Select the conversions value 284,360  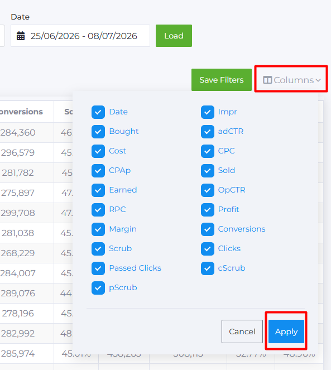[x=18, y=133]
